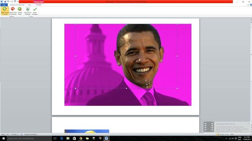Viewport: 252px width, 141px height.
Task: Click the Repeat/Redo icon
Action: click(x=12, y=2)
